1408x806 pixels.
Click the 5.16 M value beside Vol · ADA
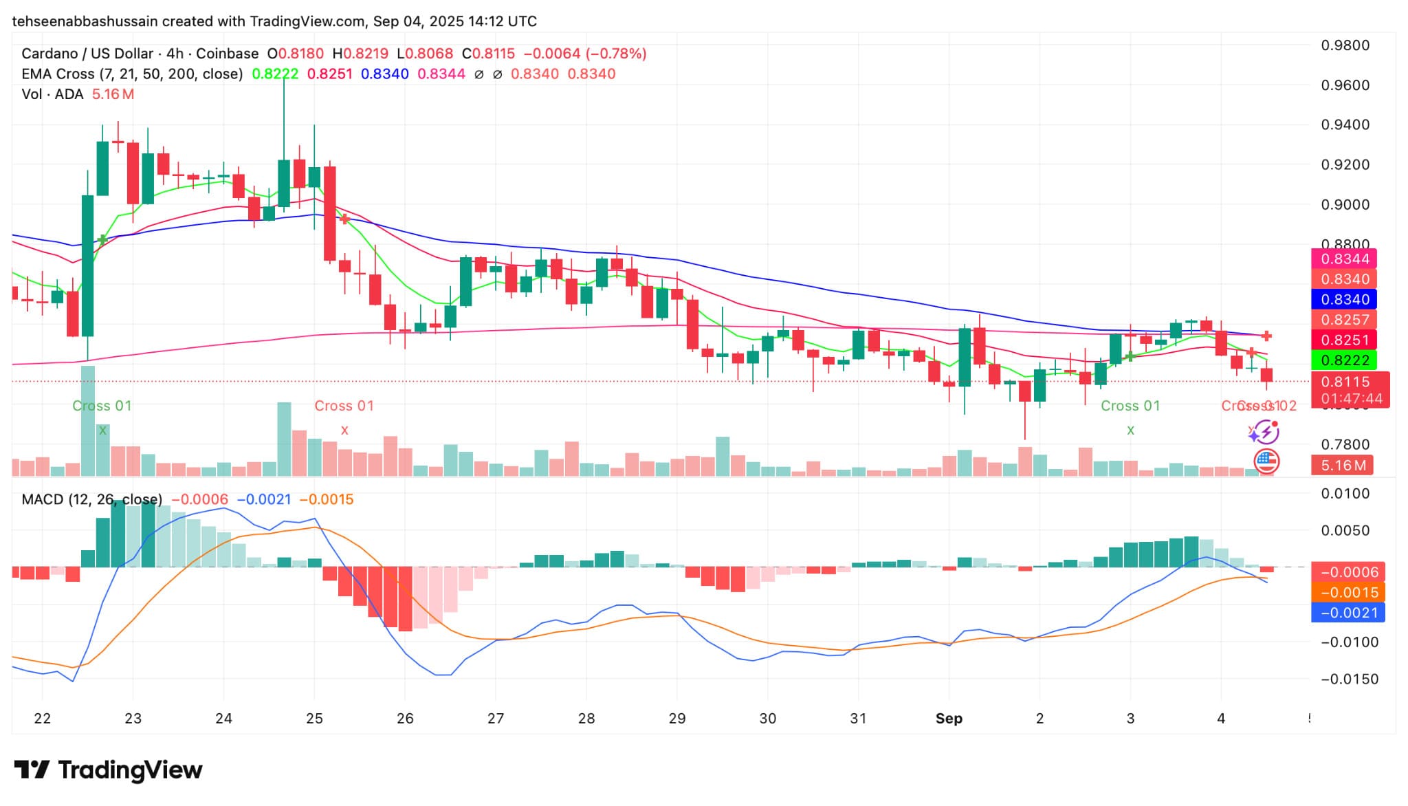113,94
